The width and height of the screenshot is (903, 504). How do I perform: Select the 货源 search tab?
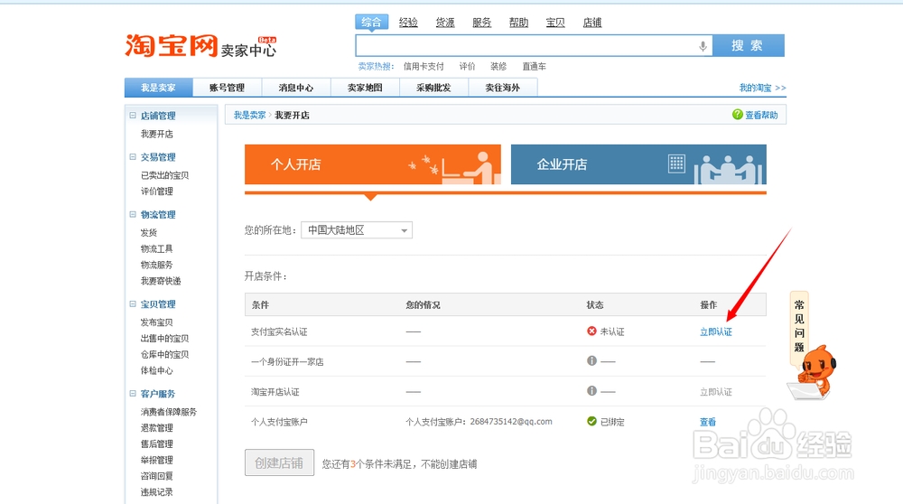coord(445,23)
